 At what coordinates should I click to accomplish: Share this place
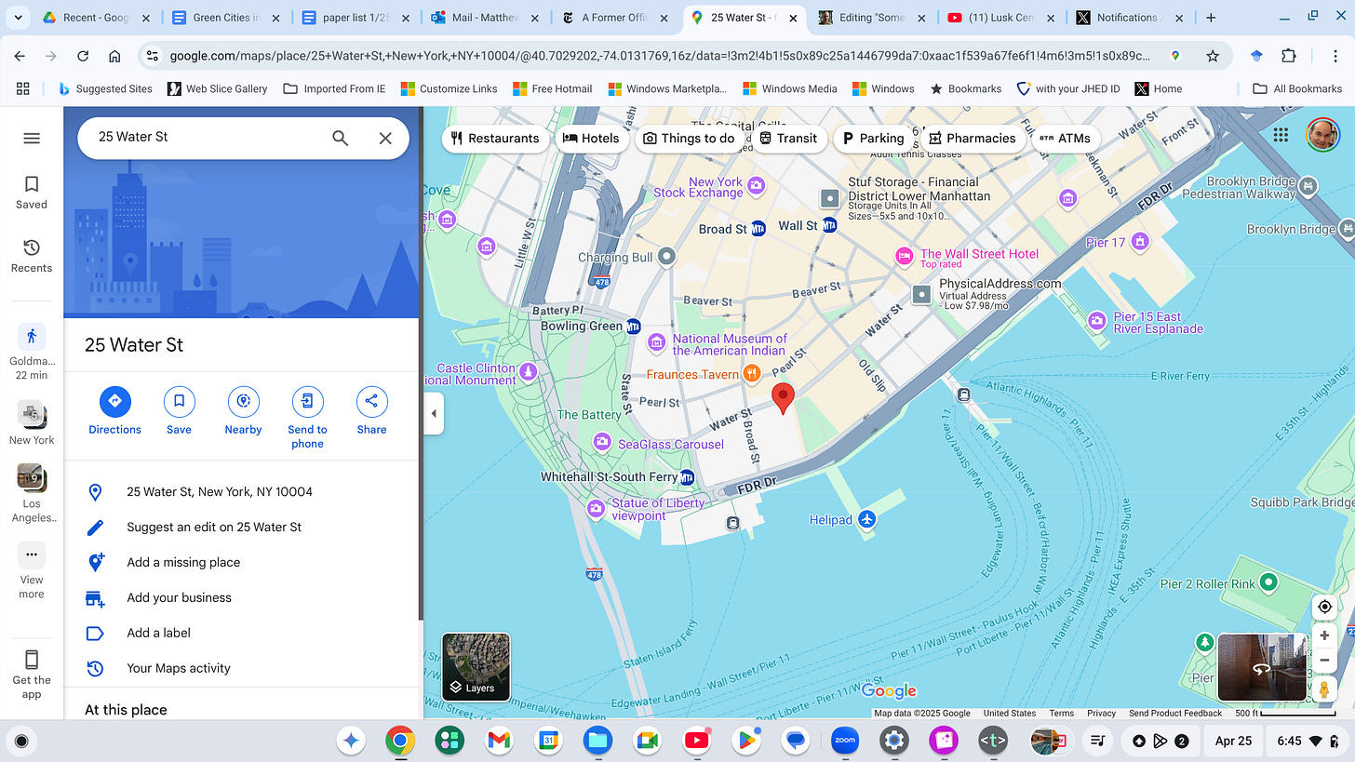coord(371,411)
